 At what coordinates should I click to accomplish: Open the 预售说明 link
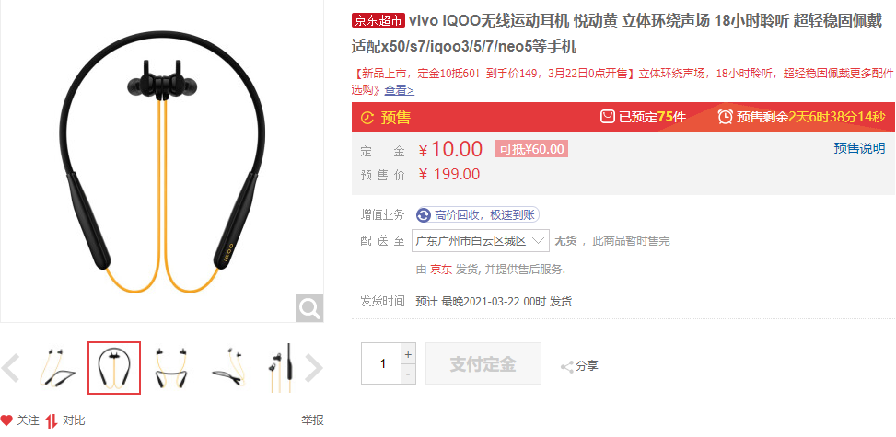859,148
